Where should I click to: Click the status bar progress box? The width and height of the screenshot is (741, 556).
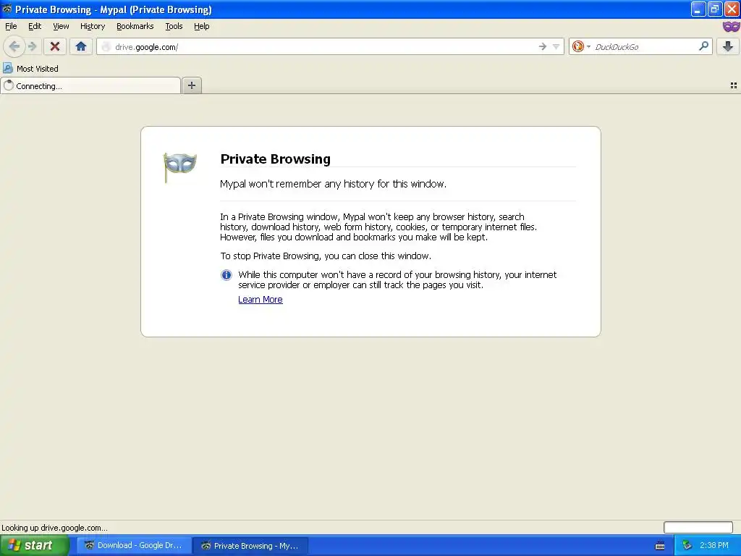pos(698,527)
